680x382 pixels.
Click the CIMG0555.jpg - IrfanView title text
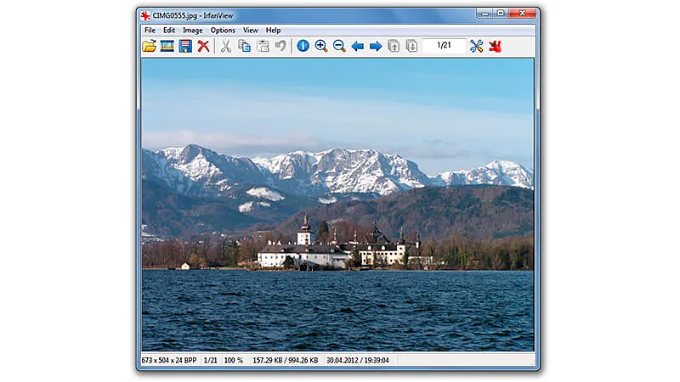pos(193,15)
